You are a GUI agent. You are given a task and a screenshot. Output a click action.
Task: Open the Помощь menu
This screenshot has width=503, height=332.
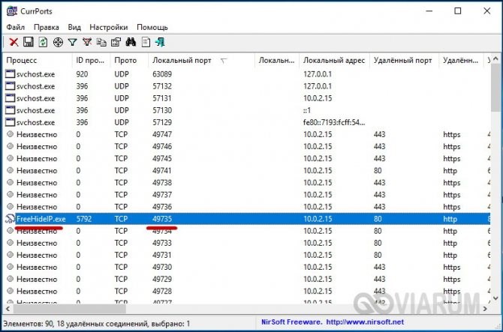tap(152, 27)
